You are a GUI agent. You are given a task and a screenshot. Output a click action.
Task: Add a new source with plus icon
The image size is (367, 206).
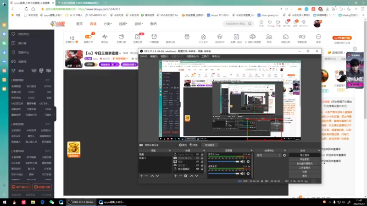[x=176, y=176]
